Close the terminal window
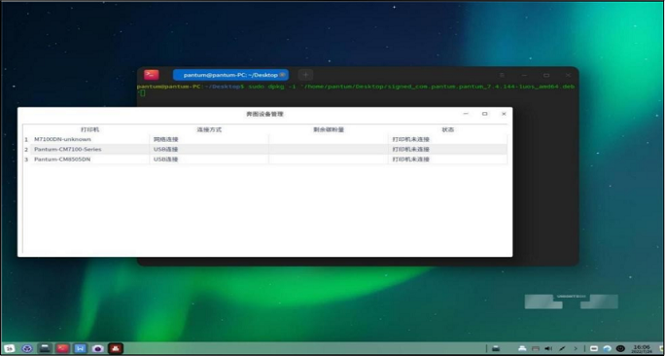The width and height of the screenshot is (665, 356). (x=568, y=75)
